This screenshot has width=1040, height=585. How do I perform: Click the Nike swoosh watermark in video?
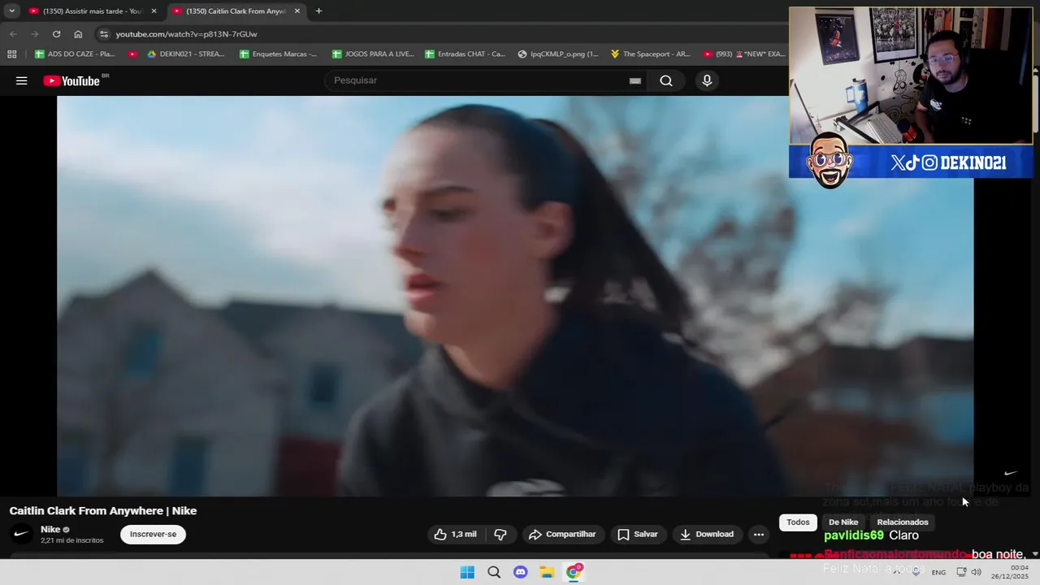(x=1011, y=473)
